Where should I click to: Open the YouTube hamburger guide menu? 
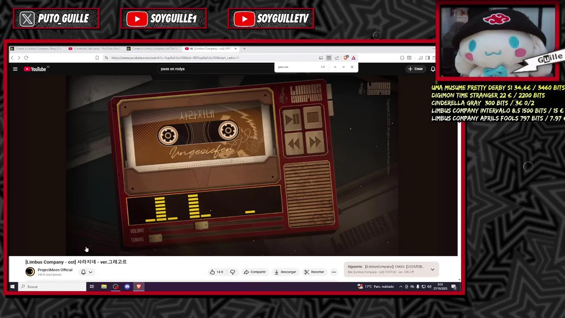coord(15,69)
